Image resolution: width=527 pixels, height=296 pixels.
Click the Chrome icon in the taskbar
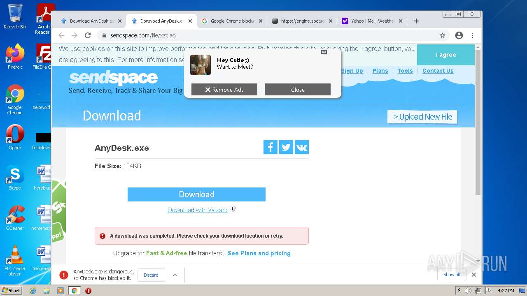click(x=75, y=291)
